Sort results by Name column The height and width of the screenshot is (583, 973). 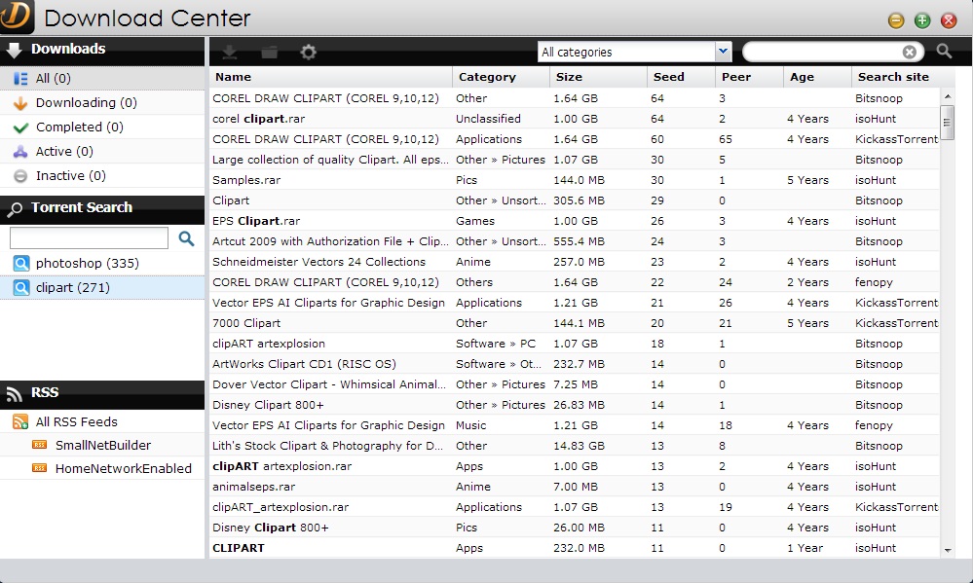pyautogui.click(x=331, y=77)
